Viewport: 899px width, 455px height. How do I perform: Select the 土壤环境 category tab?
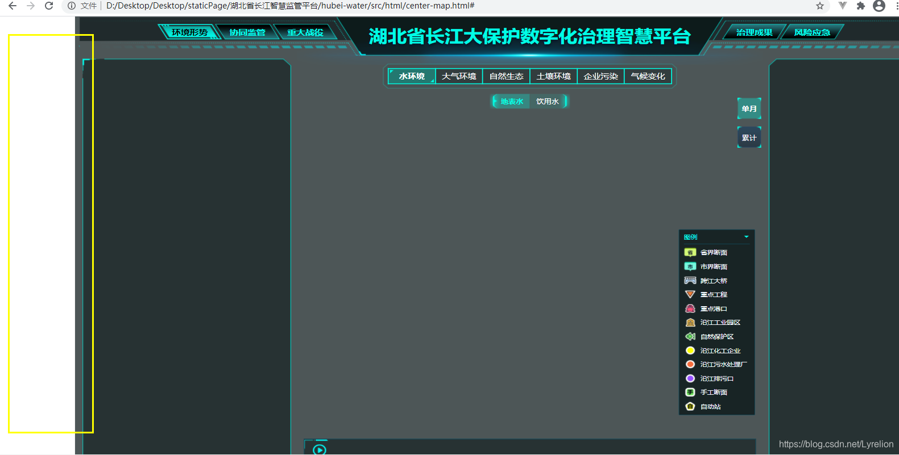point(553,76)
